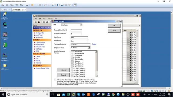The width and height of the screenshot is (173, 97).
Task: Open Skype from the taskbar
Action: 79,95
